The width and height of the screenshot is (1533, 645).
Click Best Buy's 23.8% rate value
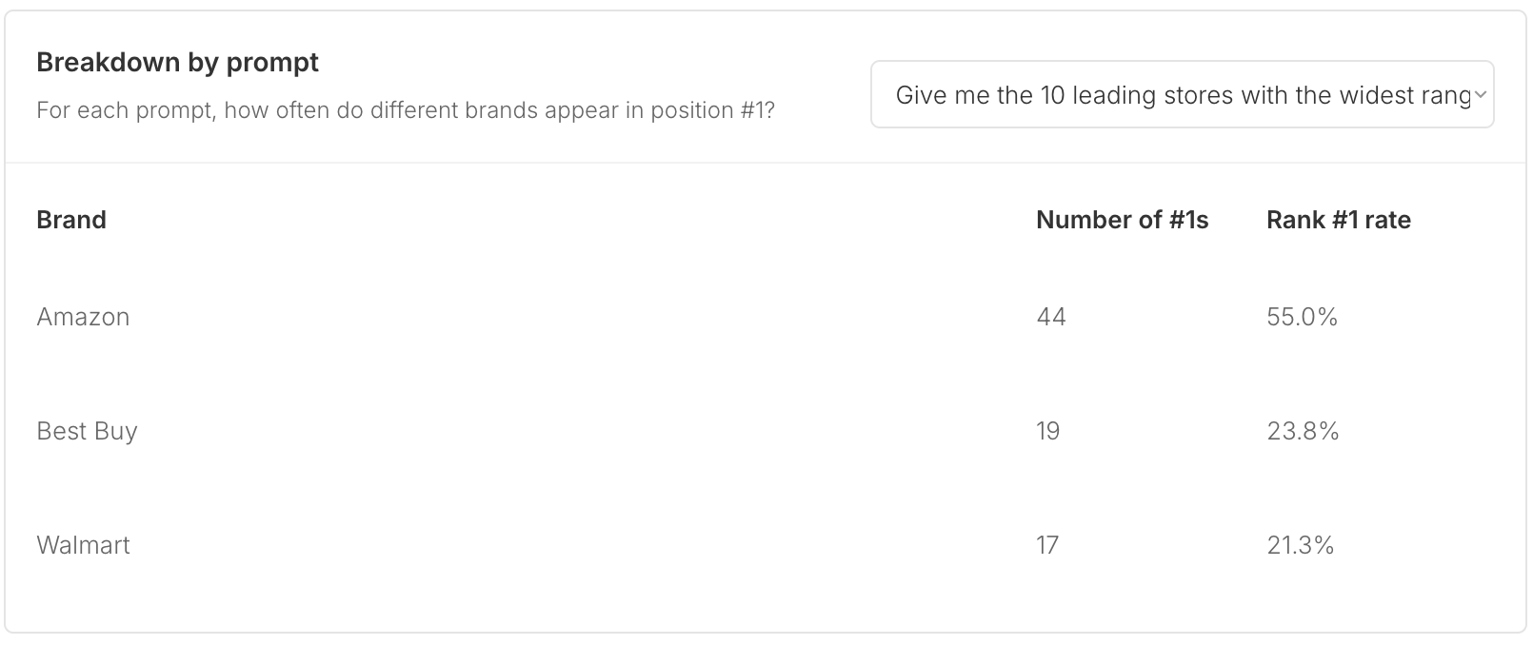(1303, 431)
